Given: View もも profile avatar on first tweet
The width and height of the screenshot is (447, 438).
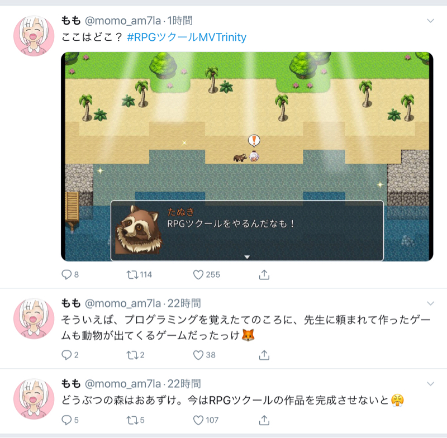Looking at the screenshot, I should (34, 36).
